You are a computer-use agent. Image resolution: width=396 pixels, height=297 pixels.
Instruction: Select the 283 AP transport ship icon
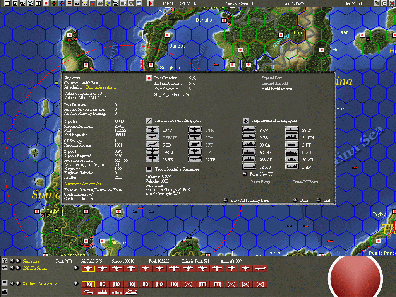click(x=249, y=159)
